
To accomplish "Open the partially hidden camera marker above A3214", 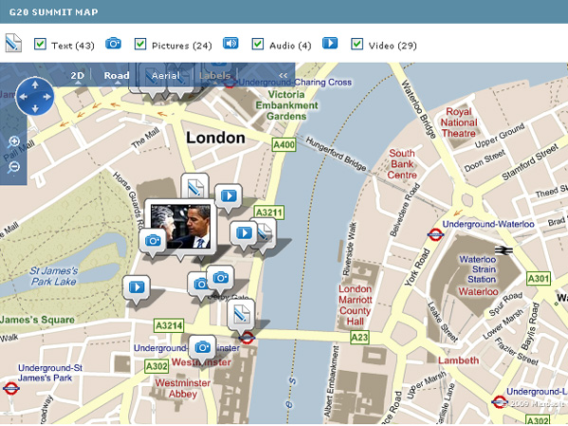I will 196,285.
